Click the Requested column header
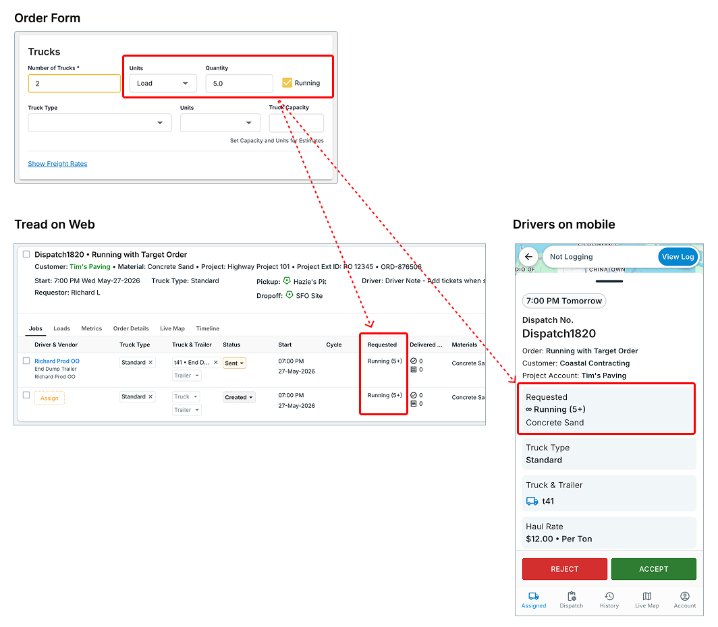Viewport: 718px width, 627px height. pyautogui.click(x=382, y=345)
